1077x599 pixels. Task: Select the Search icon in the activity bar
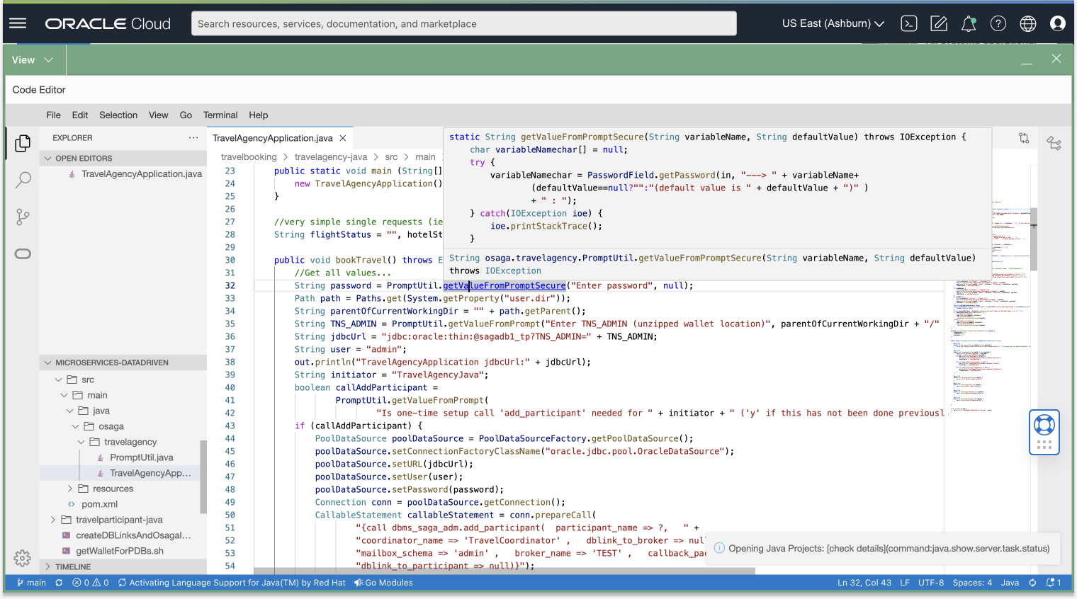pos(22,181)
